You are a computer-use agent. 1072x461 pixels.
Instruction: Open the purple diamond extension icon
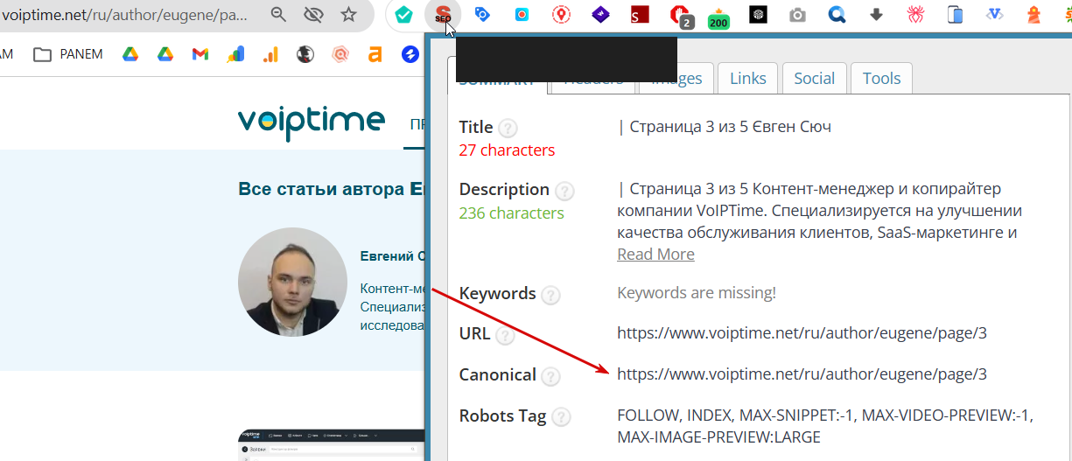pyautogui.click(x=600, y=14)
